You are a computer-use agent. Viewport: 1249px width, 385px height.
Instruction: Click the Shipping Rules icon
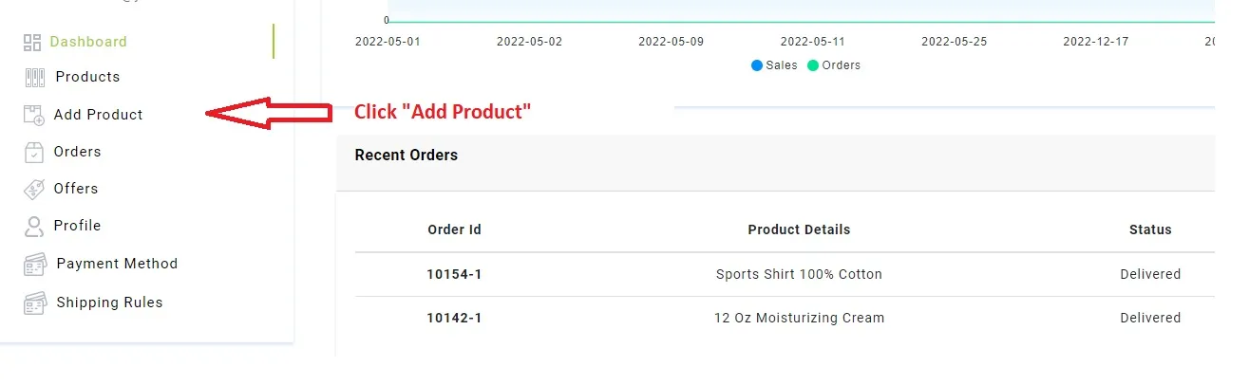35,302
